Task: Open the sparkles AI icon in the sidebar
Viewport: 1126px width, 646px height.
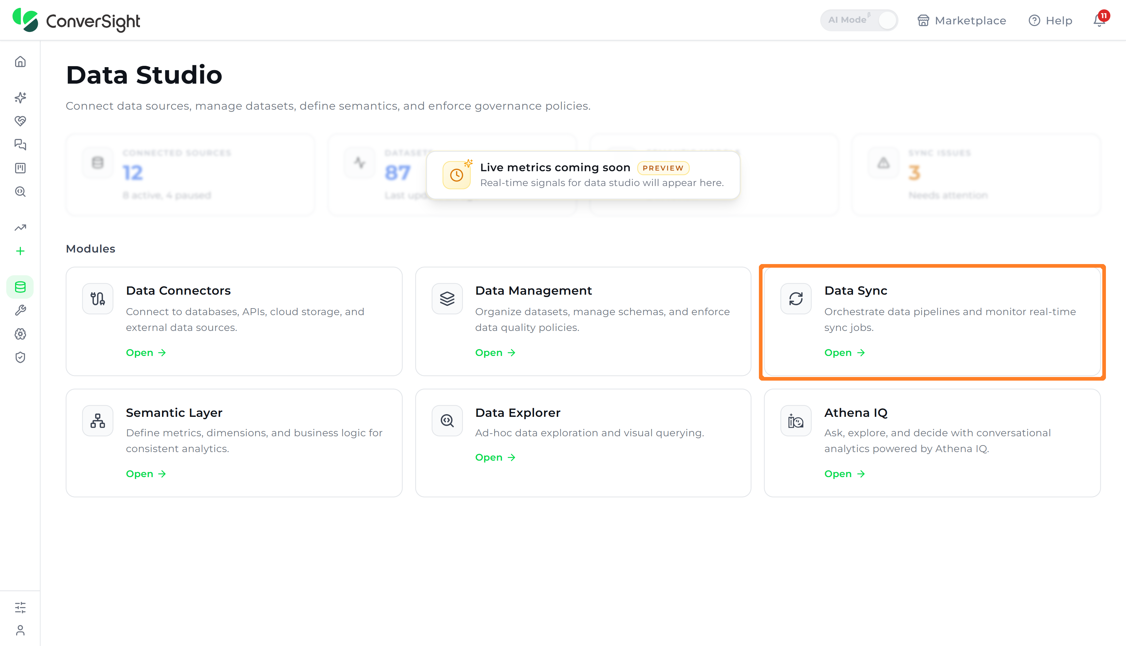Action: 20,97
